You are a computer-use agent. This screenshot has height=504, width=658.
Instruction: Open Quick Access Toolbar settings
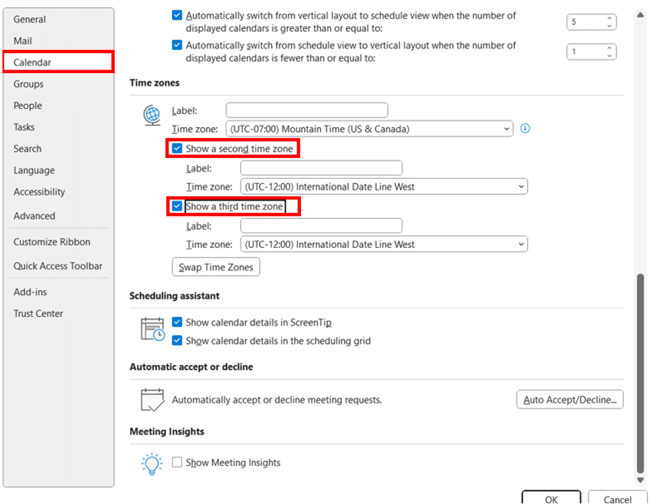(59, 266)
